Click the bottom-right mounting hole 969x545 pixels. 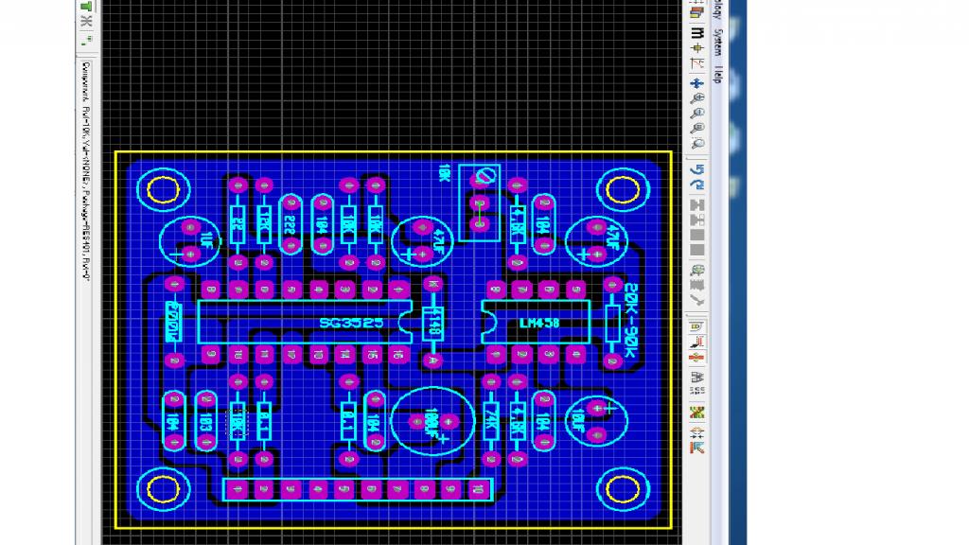[623, 489]
